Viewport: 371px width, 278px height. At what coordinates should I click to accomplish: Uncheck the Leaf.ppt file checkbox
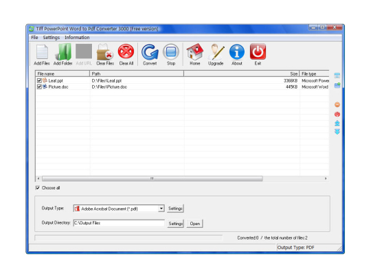(39, 80)
